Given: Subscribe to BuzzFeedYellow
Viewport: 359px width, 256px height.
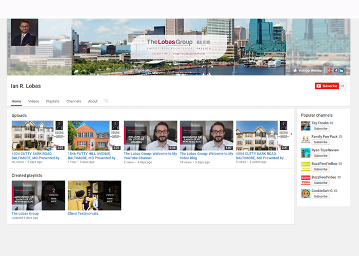Looking at the screenshot, I should (x=321, y=169).
